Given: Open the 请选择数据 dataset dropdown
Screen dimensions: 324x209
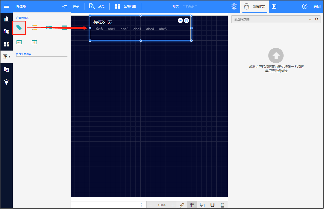Looking at the screenshot, I should (273, 19).
